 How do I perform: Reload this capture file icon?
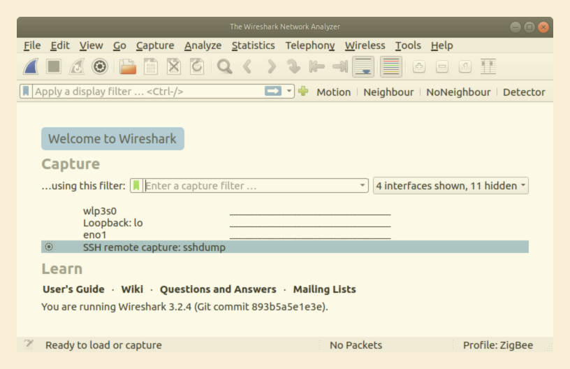click(197, 67)
